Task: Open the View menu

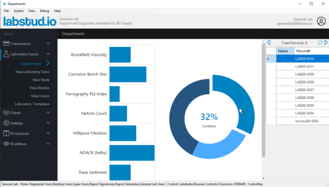Action: (x=32, y=11)
